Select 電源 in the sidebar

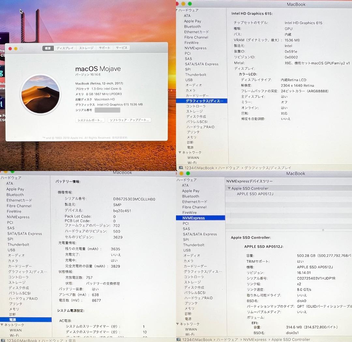point(12,320)
